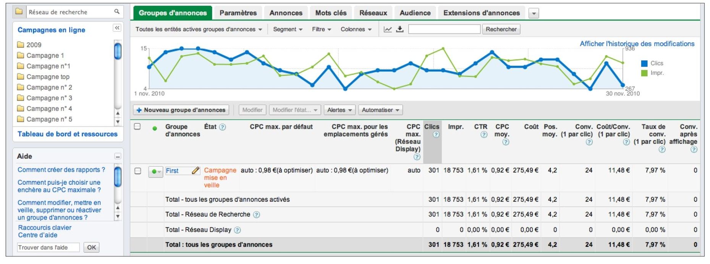
Task: Click the blue Clics legend color swatch
Action: coord(644,63)
